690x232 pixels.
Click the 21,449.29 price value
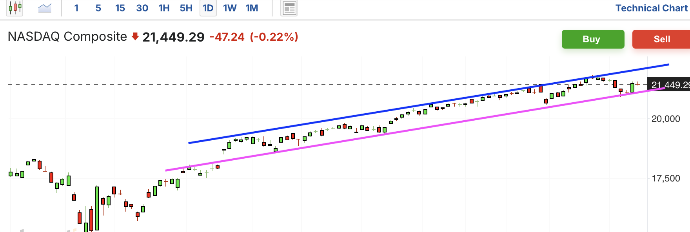click(173, 37)
